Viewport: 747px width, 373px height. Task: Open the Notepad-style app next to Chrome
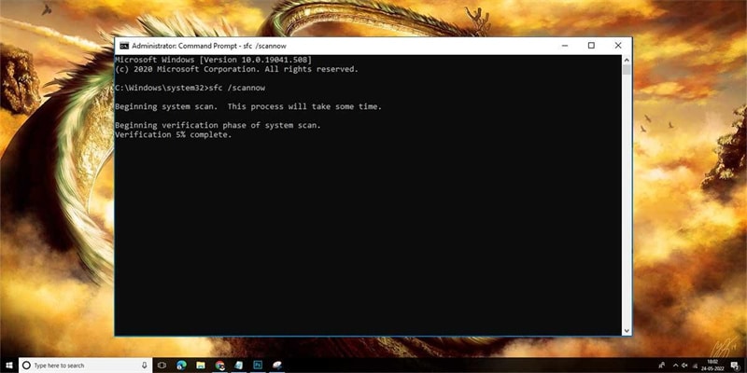point(239,366)
